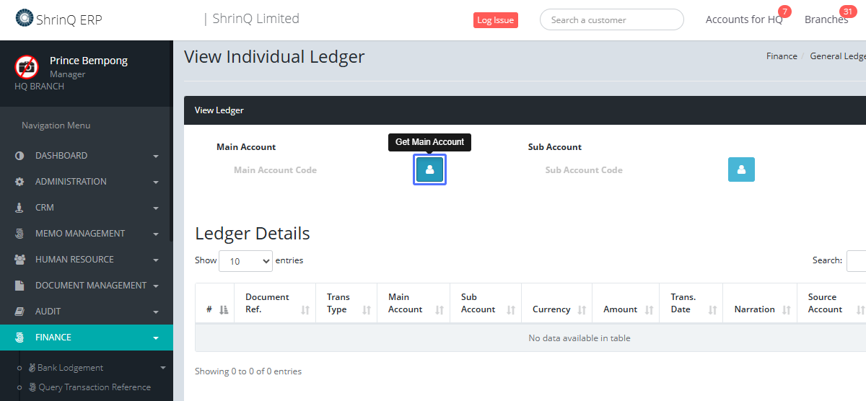Open the Show entries dropdown
866x401 pixels.
click(x=245, y=261)
